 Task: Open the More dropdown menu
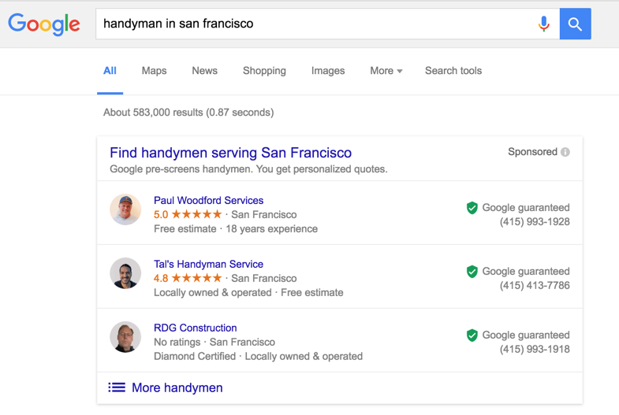(386, 71)
